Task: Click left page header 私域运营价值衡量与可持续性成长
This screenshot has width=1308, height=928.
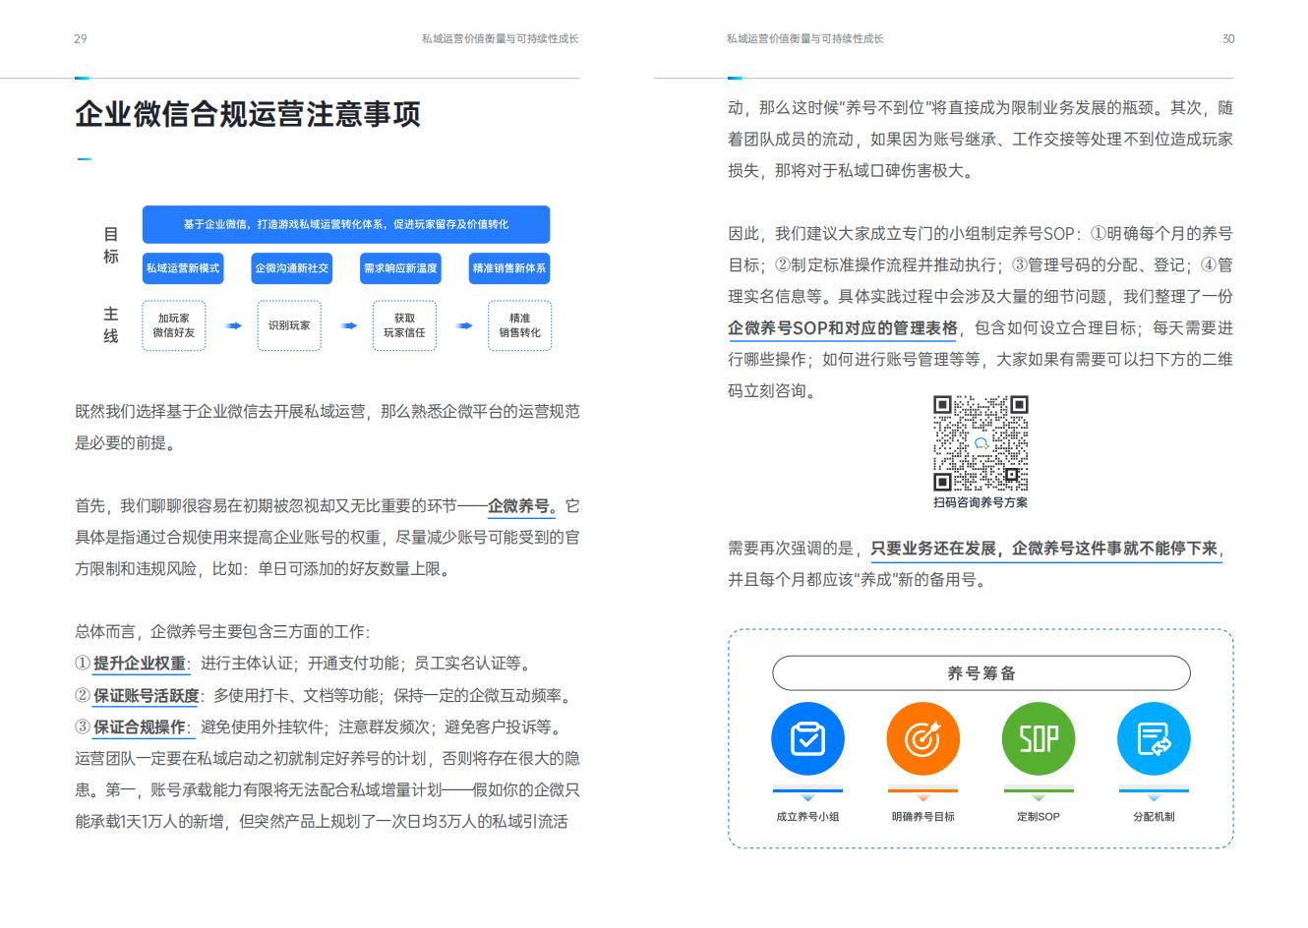Action: 500,39
